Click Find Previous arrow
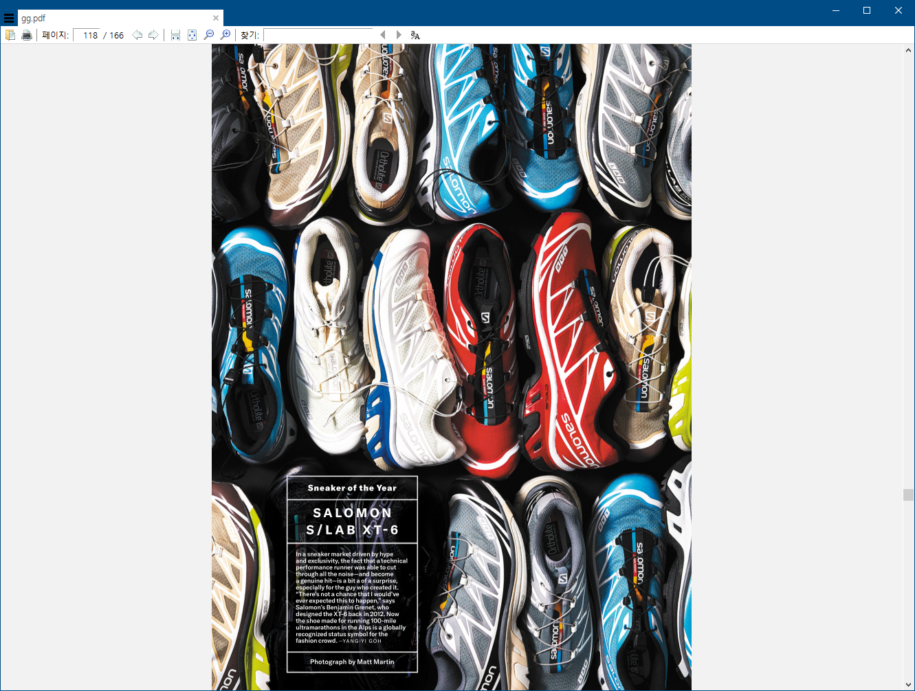Viewport: 915px width, 691px height. [383, 35]
